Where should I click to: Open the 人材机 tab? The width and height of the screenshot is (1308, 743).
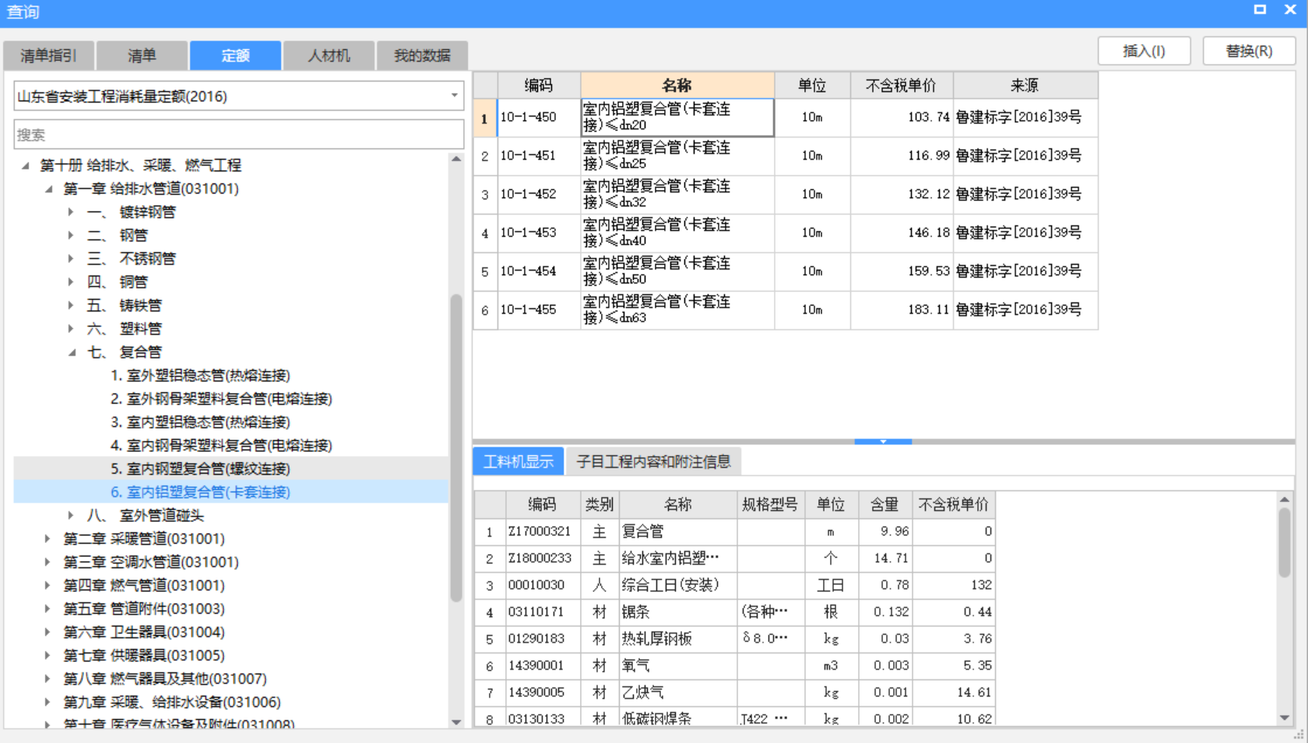click(329, 55)
